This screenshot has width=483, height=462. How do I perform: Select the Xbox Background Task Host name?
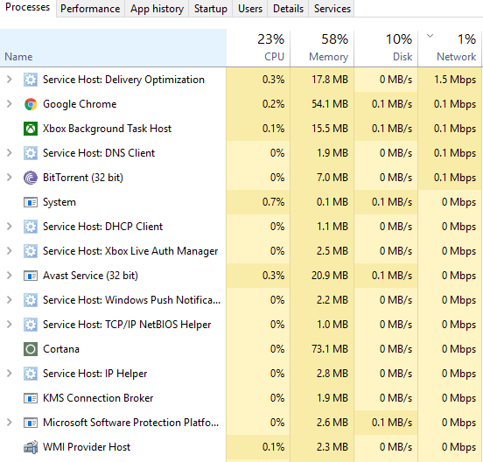click(x=107, y=129)
